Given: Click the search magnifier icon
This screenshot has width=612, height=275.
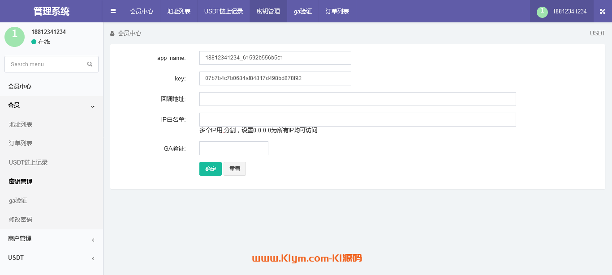Looking at the screenshot, I should coord(90,64).
